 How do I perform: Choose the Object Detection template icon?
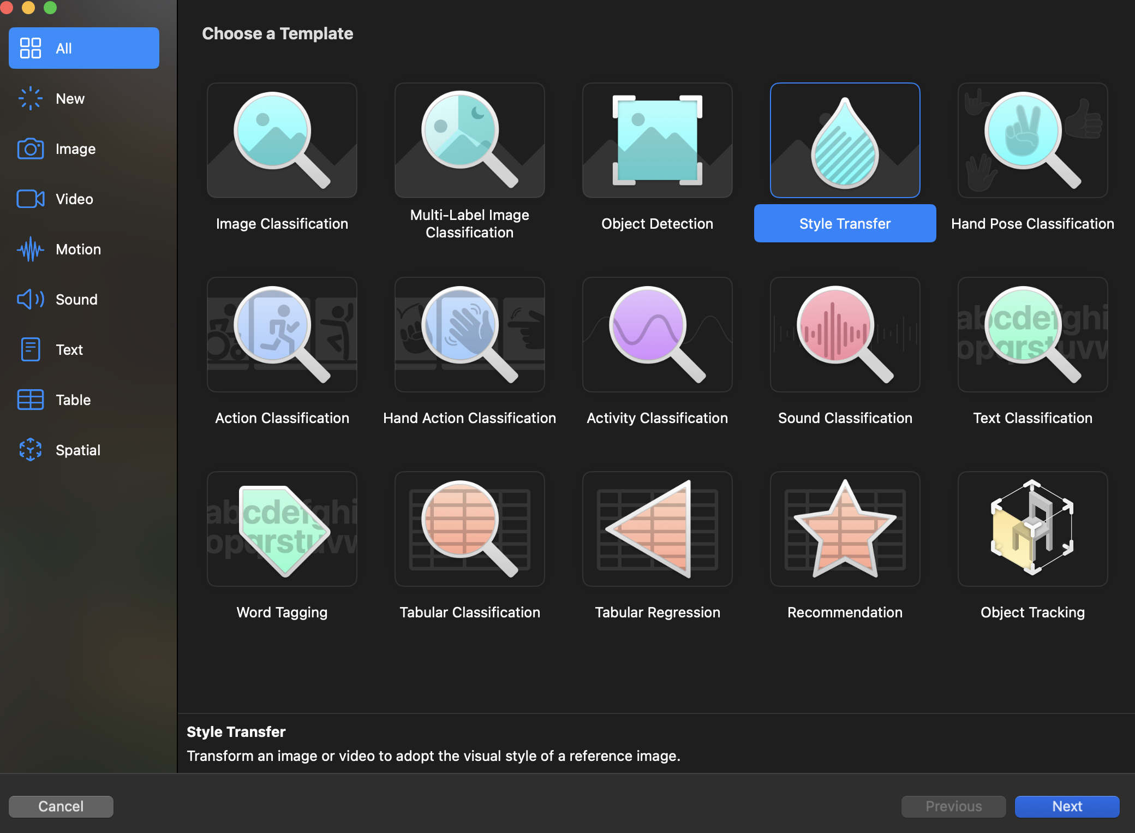[x=657, y=140]
